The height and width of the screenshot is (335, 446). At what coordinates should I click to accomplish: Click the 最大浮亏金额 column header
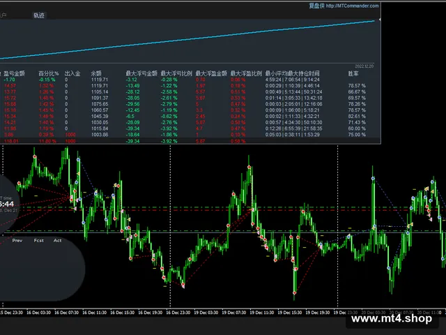141,73
